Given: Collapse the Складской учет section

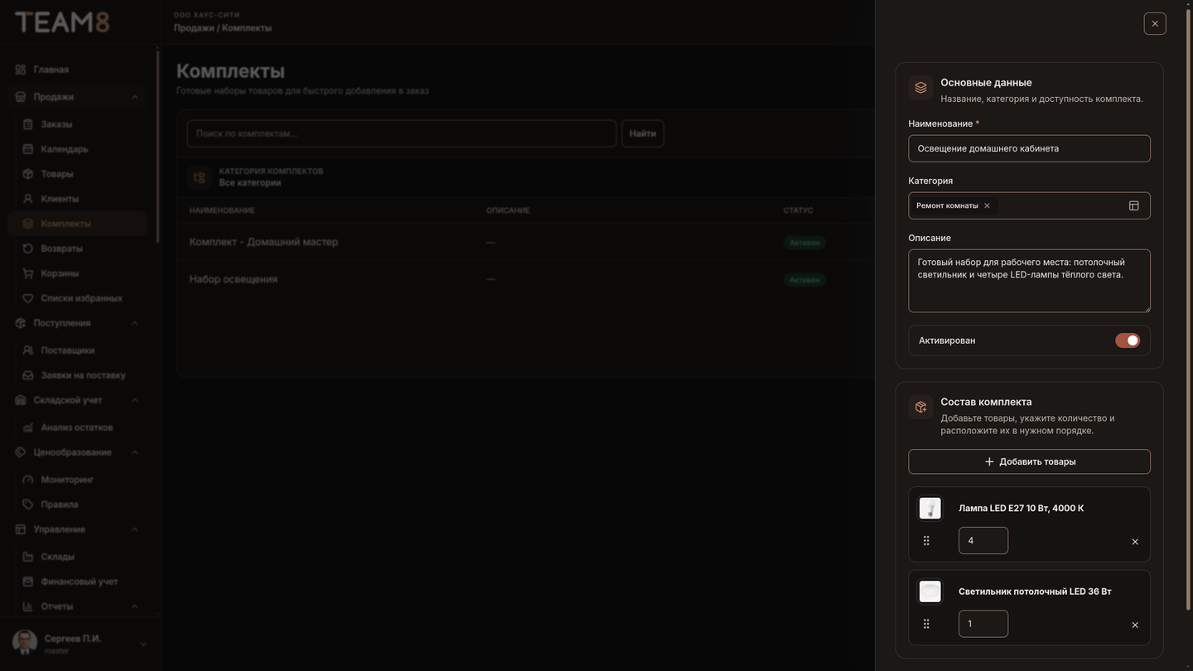Looking at the screenshot, I should click(x=79, y=400).
